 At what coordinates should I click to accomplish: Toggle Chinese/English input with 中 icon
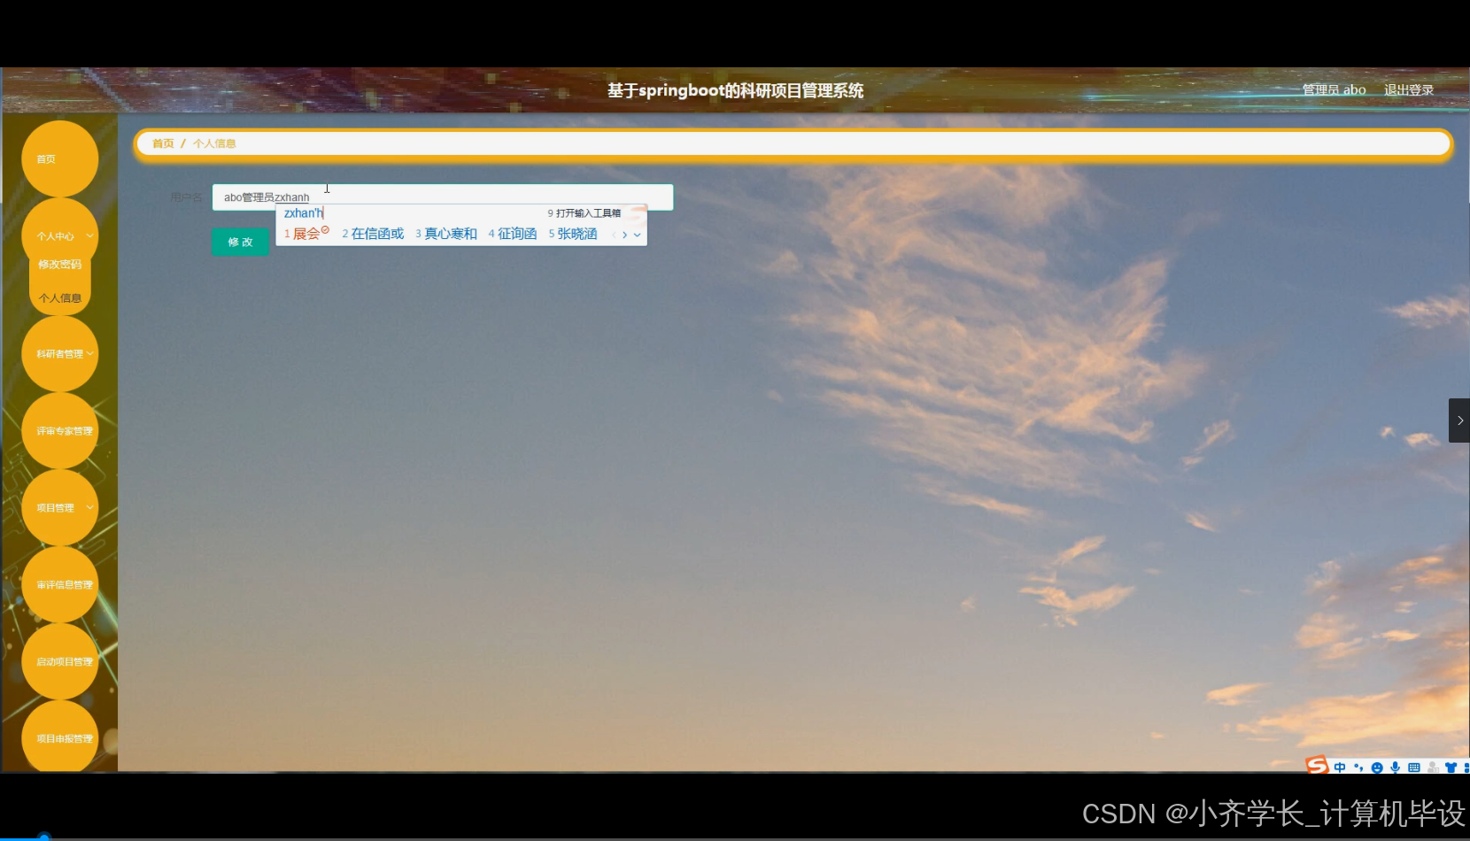point(1340,767)
